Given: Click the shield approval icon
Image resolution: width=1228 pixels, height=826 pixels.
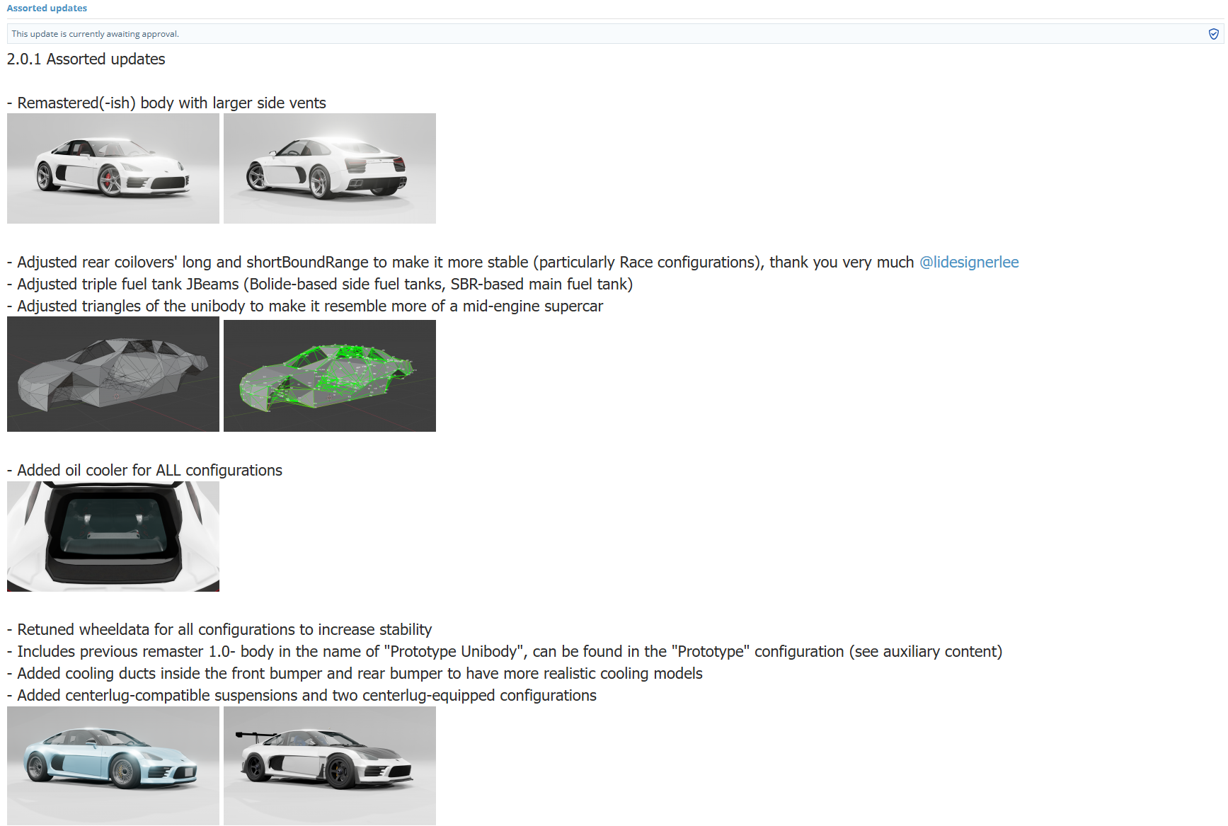Looking at the screenshot, I should click(x=1213, y=34).
